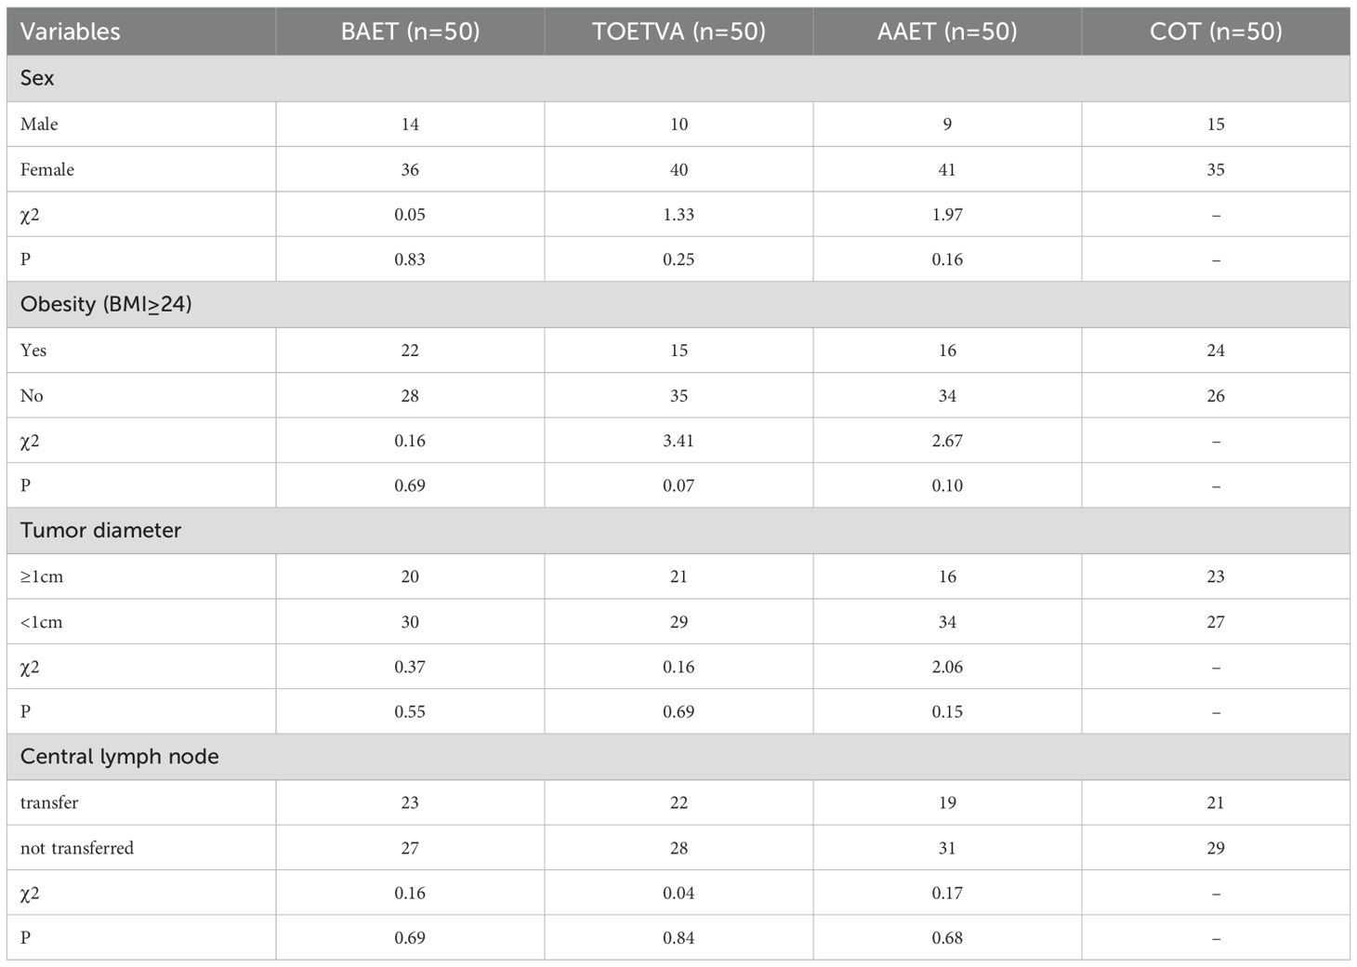This screenshot has height=967, width=1357.
Task: Click the AAET tumor diameter χ2 value 2.06
Action: point(947,667)
